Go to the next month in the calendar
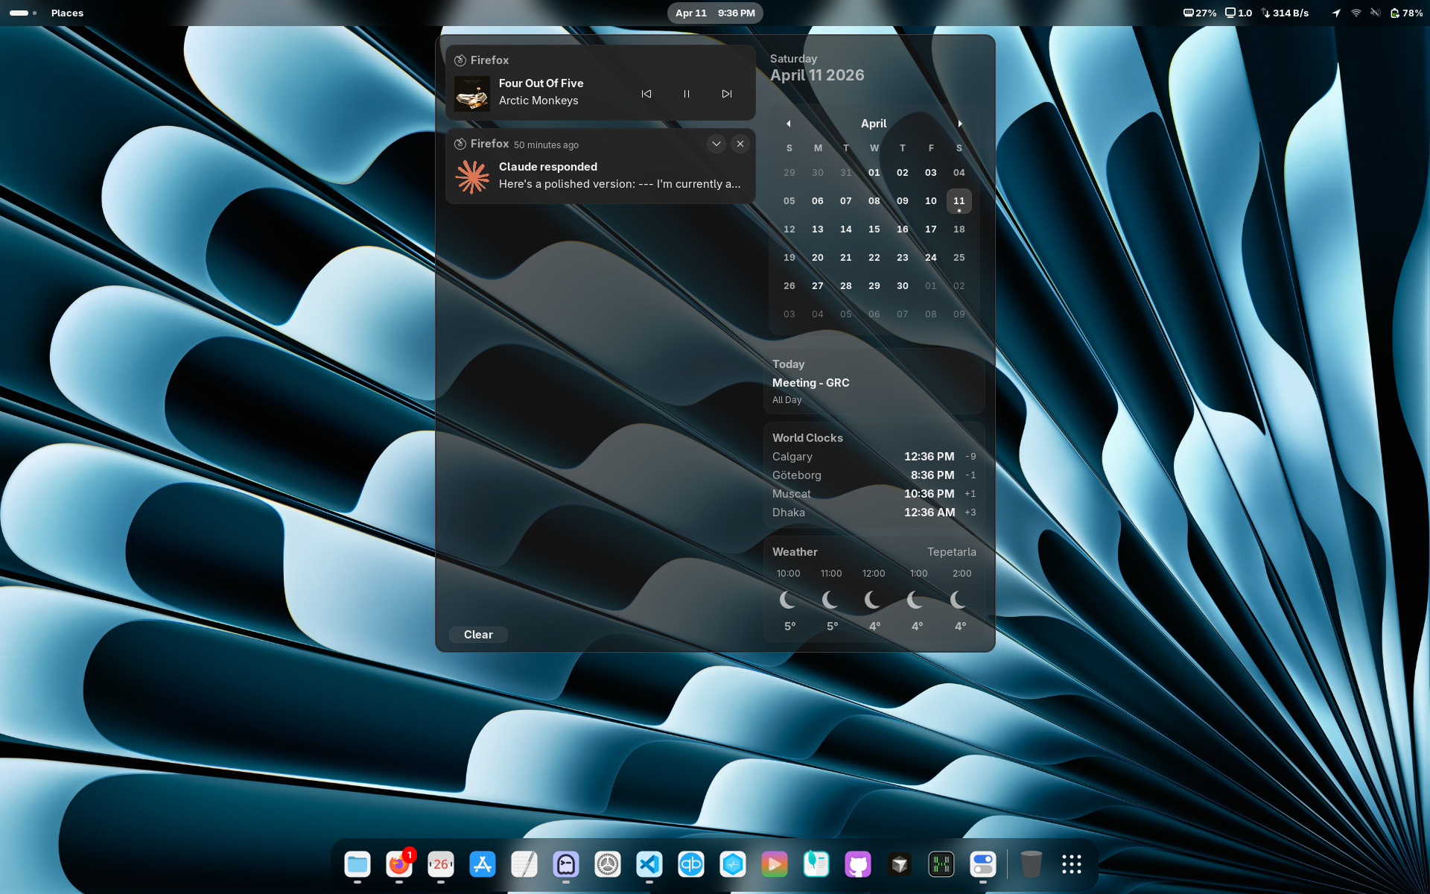The height and width of the screenshot is (894, 1430). click(960, 124)
